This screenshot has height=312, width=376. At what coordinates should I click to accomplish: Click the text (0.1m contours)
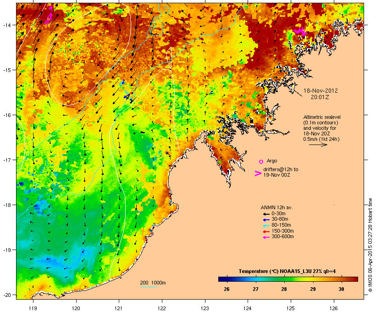point(321,123)
